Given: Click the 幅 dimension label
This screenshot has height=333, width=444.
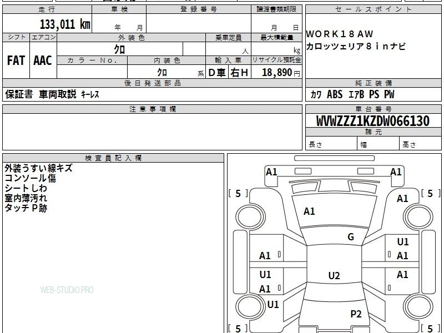Looking at the screenshot, I should pos(364,145).
